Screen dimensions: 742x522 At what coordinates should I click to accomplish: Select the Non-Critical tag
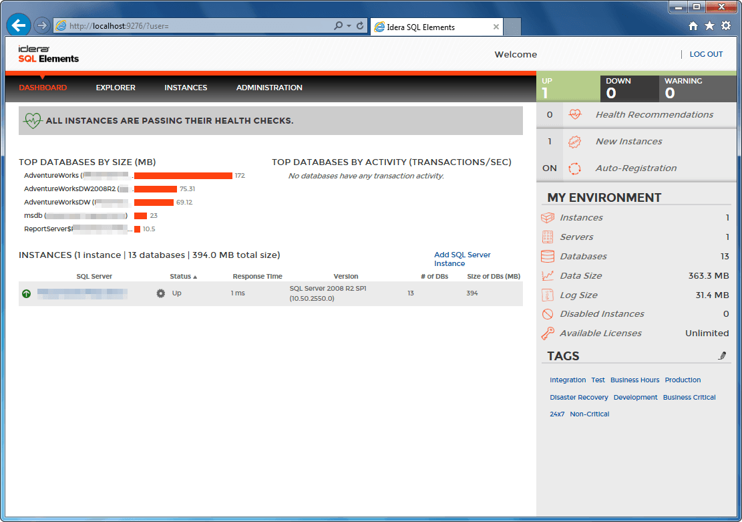[x=589, y=414]
